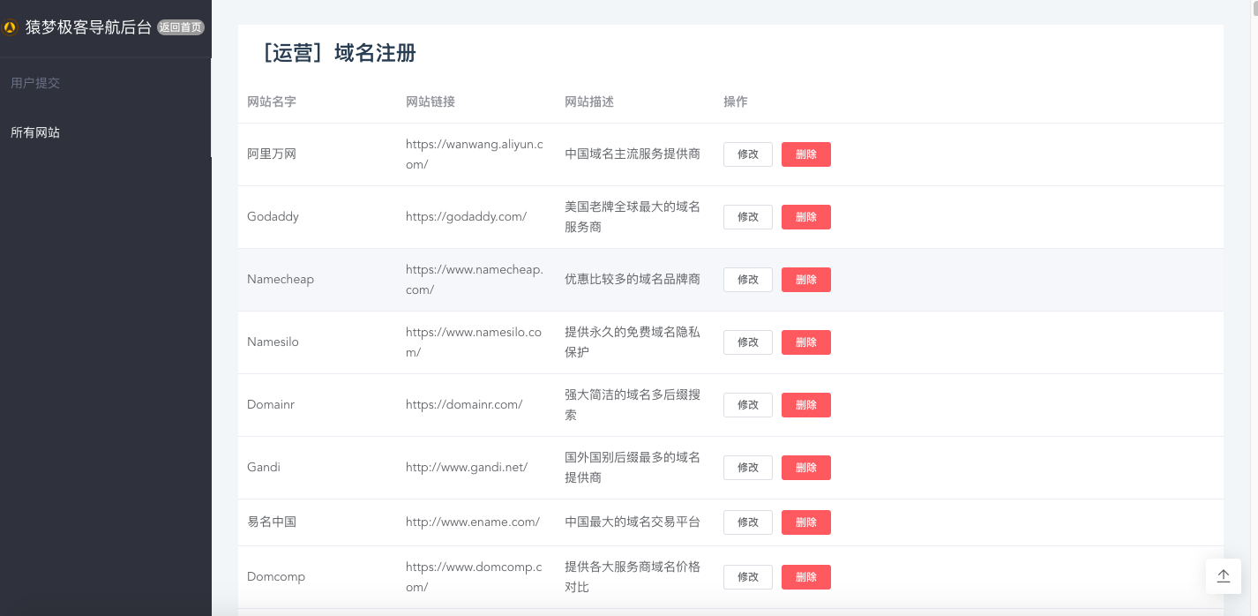The height and width of the screenshot is (616, 1258).
Task: Delete the Namesilo entry
Action: (806, 342)
